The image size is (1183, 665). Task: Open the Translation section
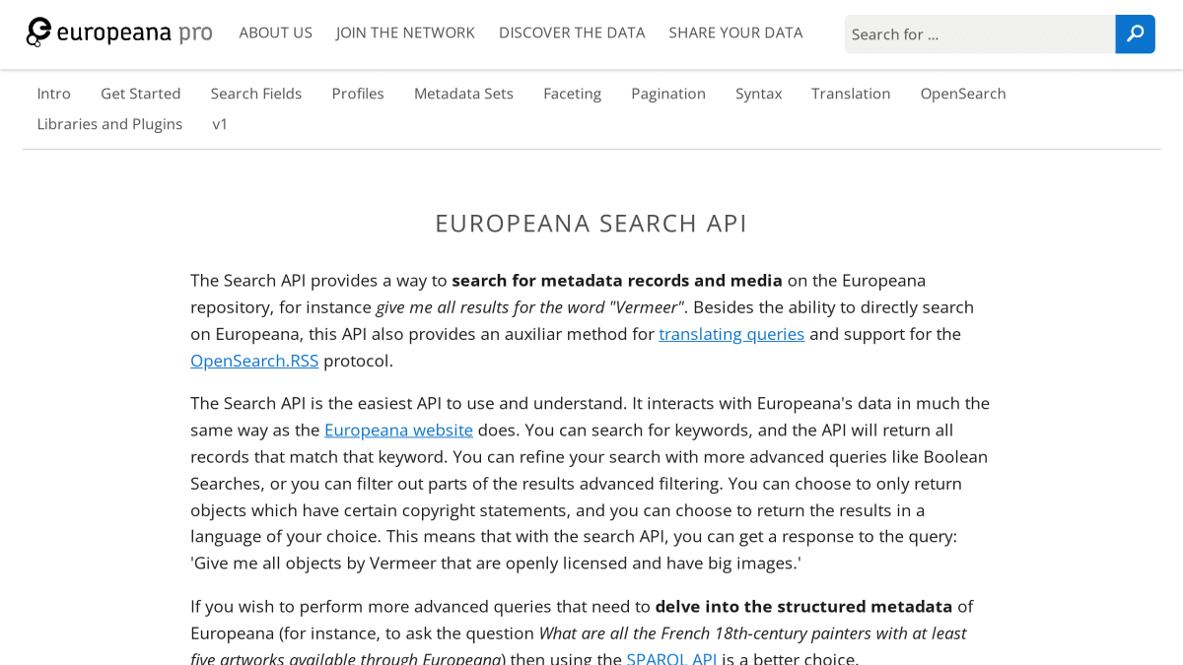pos(851,94)
